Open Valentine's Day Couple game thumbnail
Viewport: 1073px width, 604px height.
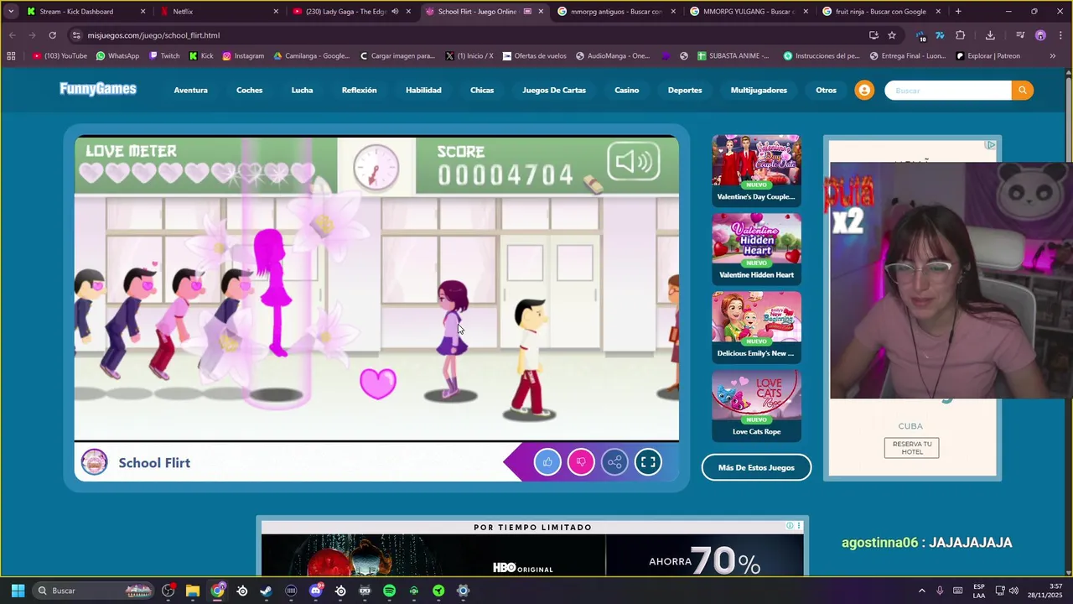756,170
